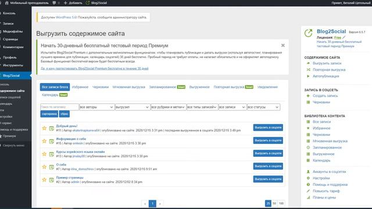Screen dimensions: 372x209
Task: Click the search by title field
Action: pos(59,107)
